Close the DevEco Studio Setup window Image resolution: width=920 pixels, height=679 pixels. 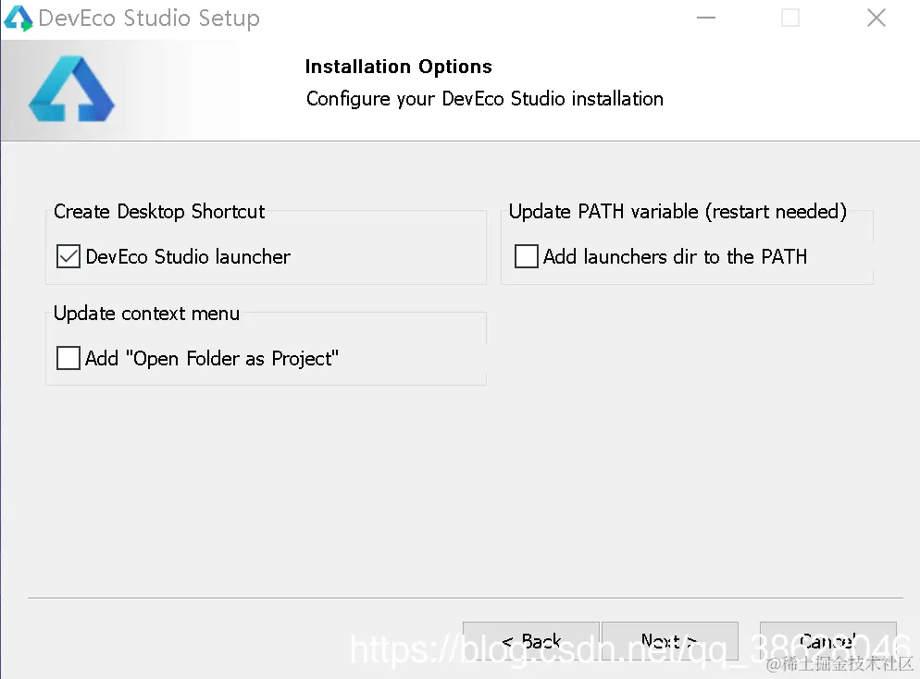point(876,18)
